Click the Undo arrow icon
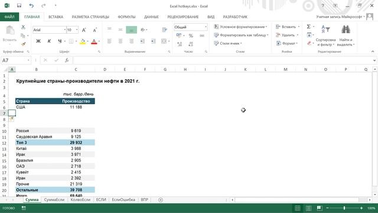Screen dimensions: 378x213 click(x=31, y=6)
